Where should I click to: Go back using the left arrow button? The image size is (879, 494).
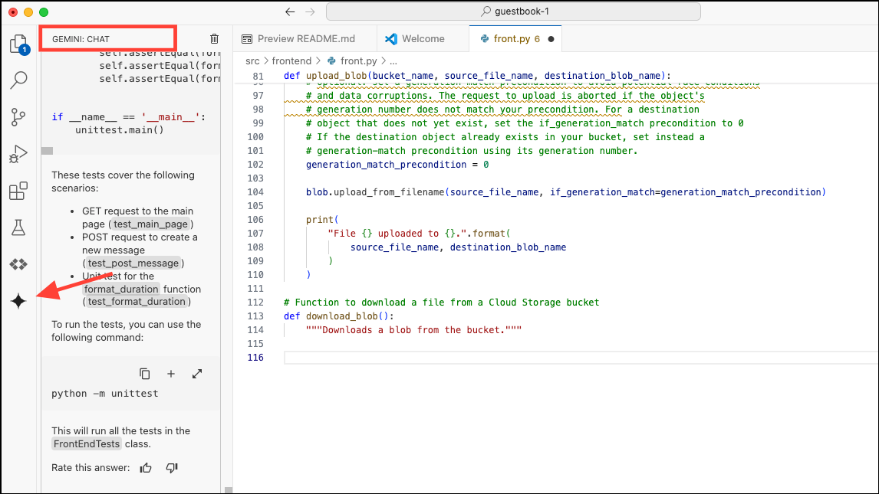(289, 11)
